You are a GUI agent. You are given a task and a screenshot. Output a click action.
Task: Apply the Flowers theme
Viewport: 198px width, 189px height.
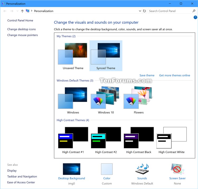[x=139, y=100]
